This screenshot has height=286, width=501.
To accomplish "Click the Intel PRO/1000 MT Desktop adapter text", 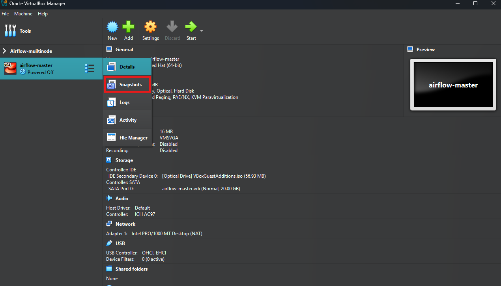I will coord(167,234).
